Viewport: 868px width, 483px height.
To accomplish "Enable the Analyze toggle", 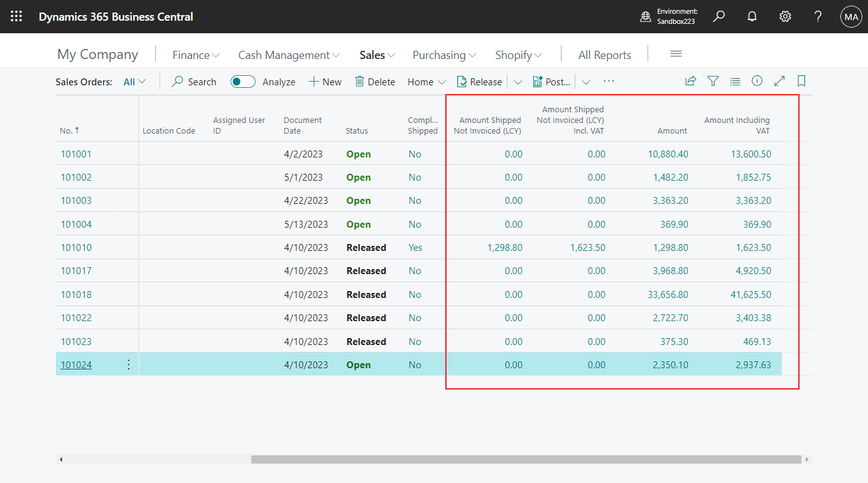I will click(x=242, y=82).
